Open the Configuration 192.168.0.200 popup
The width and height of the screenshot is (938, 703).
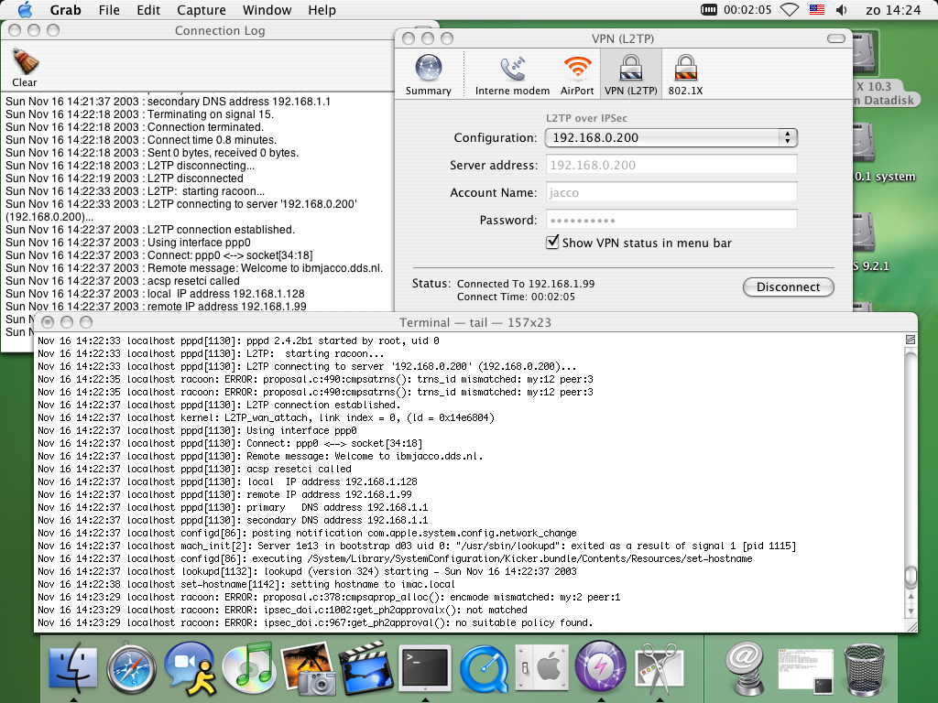(671, 137)
